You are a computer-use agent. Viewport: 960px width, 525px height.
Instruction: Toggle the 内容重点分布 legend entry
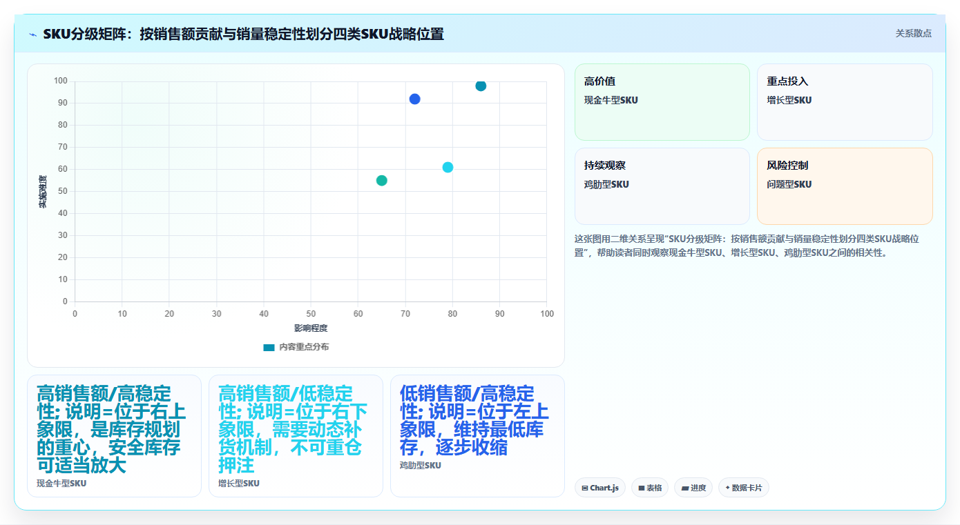pos(296,347)
